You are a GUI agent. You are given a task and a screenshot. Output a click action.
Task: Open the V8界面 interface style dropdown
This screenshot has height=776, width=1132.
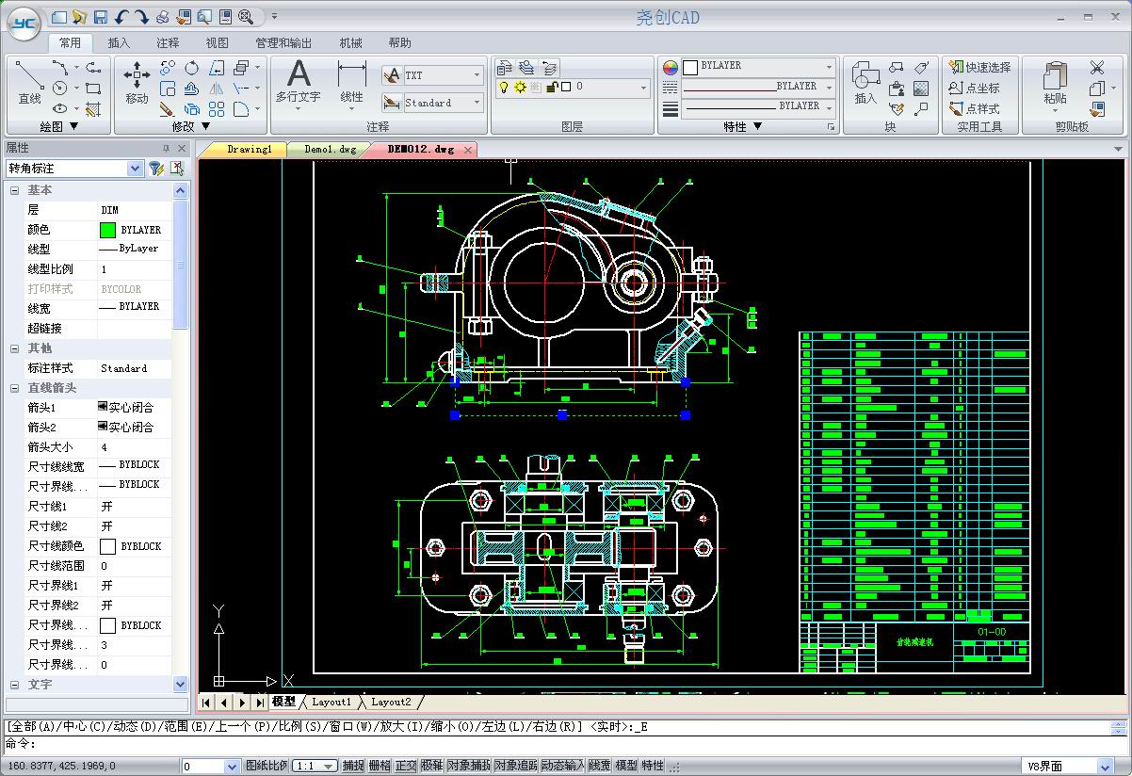[1106, 767]
